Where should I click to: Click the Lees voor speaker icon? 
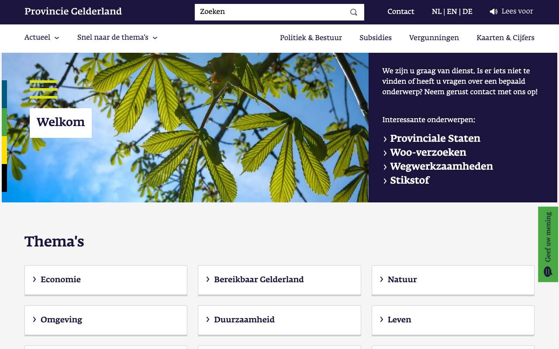493,12
